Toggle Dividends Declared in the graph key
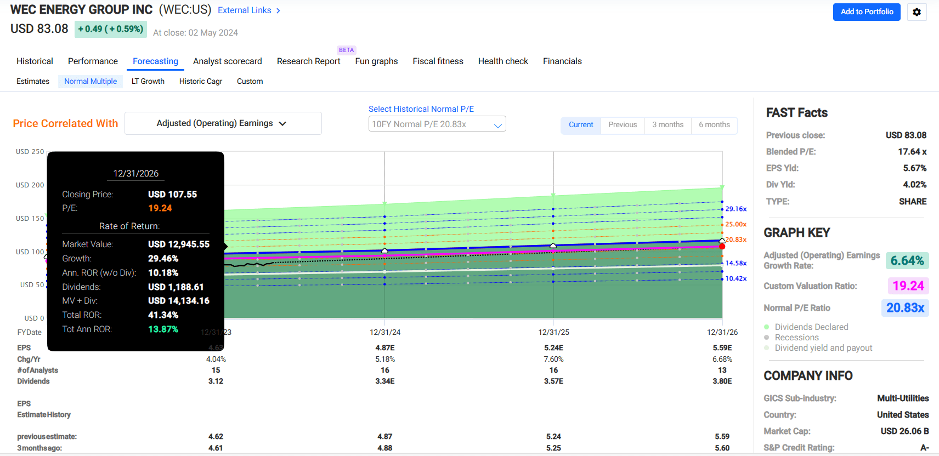 tap(811, 327)
